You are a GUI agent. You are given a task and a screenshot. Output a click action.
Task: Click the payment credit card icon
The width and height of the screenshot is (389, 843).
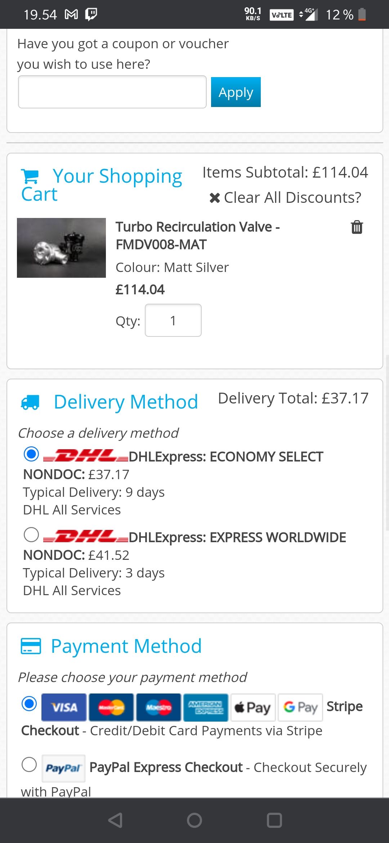pyautogui.click(x=31, y=646)
